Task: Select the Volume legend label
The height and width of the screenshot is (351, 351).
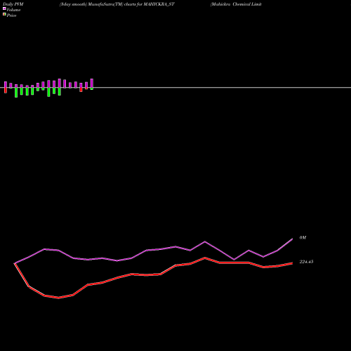Action: (x=13, y=10)
